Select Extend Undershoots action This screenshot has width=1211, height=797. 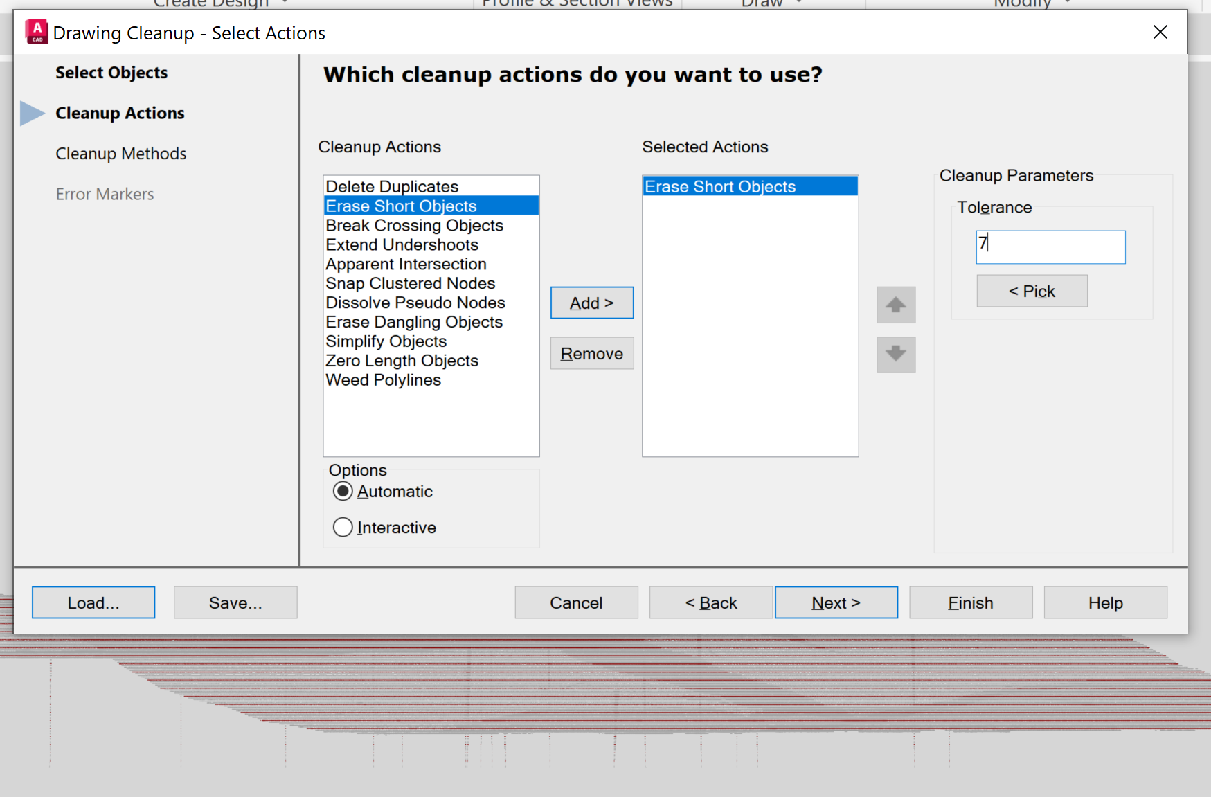pyautogui.click(x=431, y=245)
